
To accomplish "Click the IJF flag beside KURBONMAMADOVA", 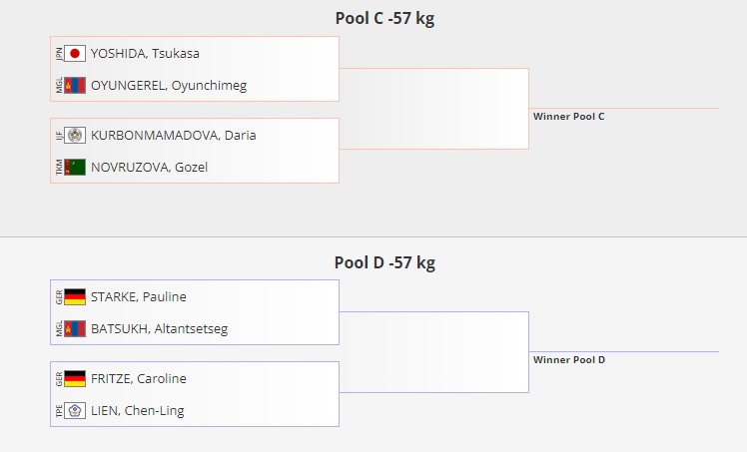I will tap(75, 136).
